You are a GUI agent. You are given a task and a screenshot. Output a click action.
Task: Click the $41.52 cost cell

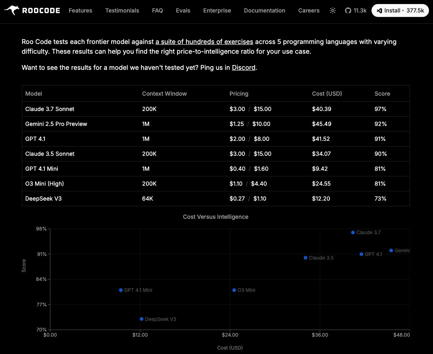coord(321,139)
